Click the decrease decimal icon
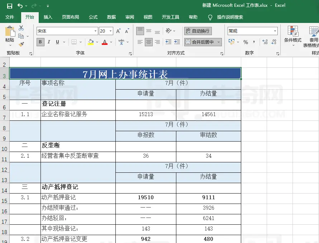The height and width of the screenshot is (243, 319). pos(273,42)
